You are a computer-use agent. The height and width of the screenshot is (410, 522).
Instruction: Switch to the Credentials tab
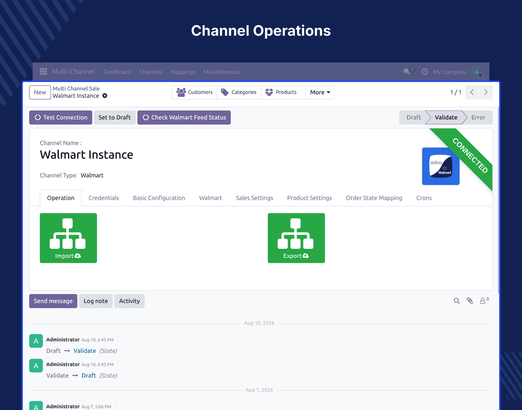point(103,198)
